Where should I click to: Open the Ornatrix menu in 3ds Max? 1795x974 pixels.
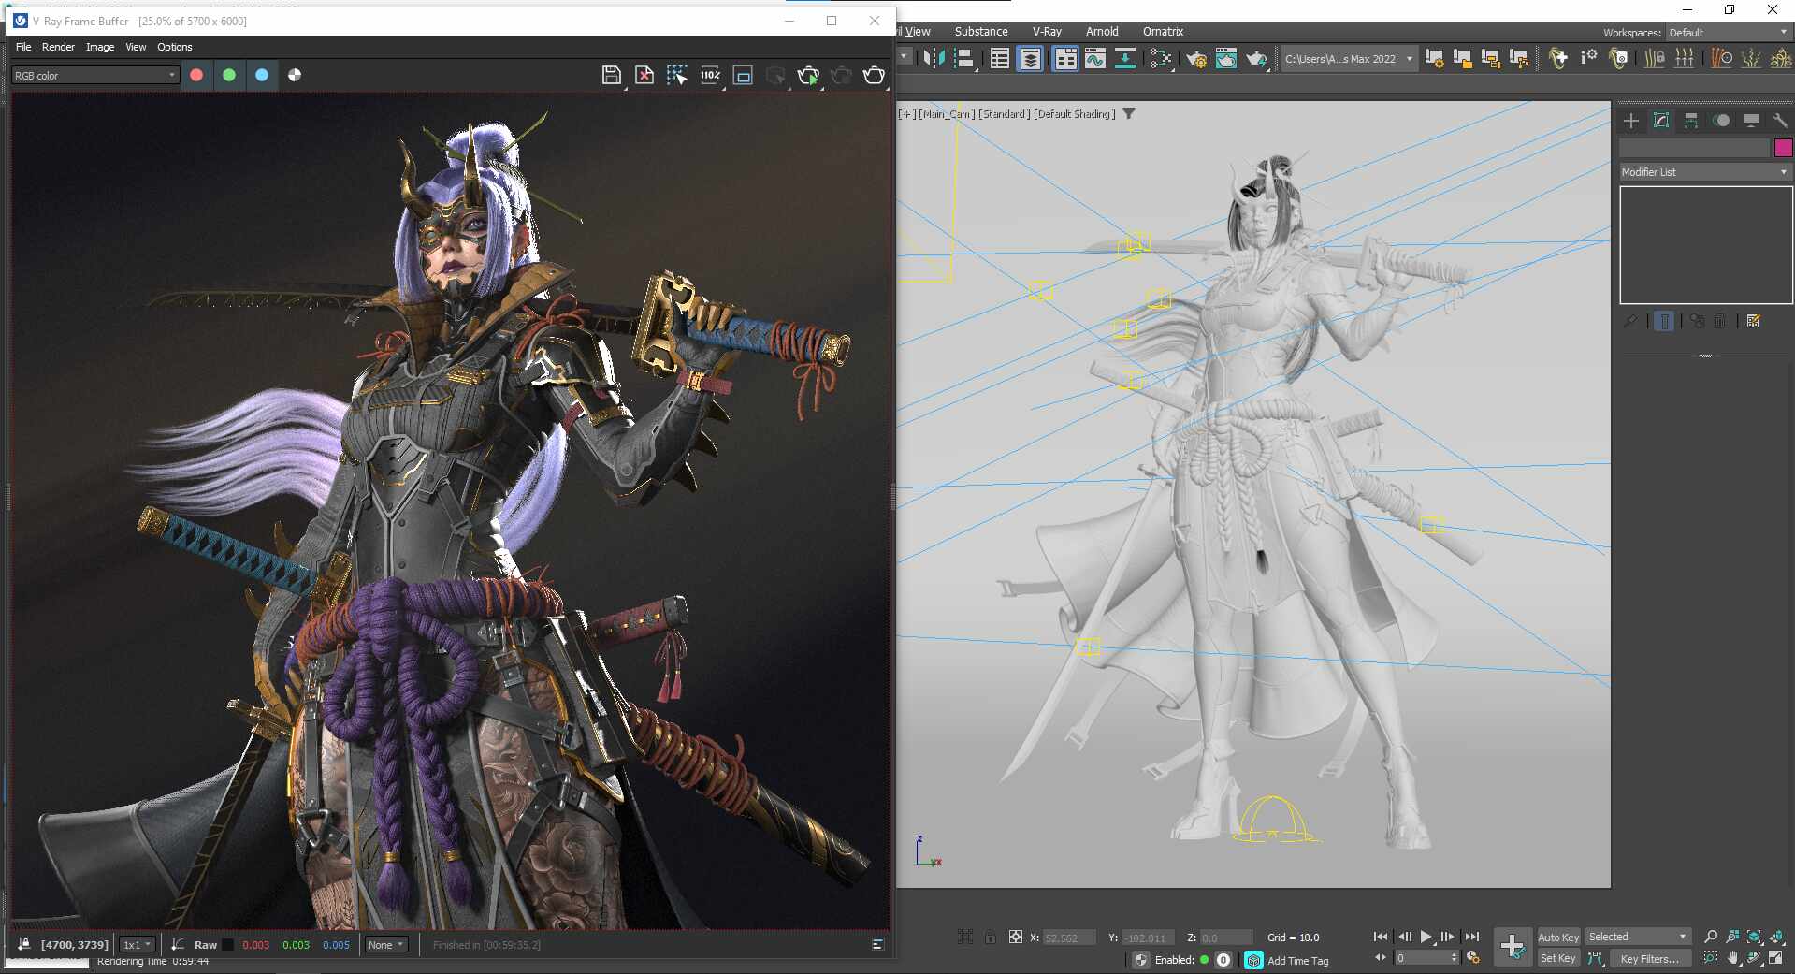tap(1163, 31)
